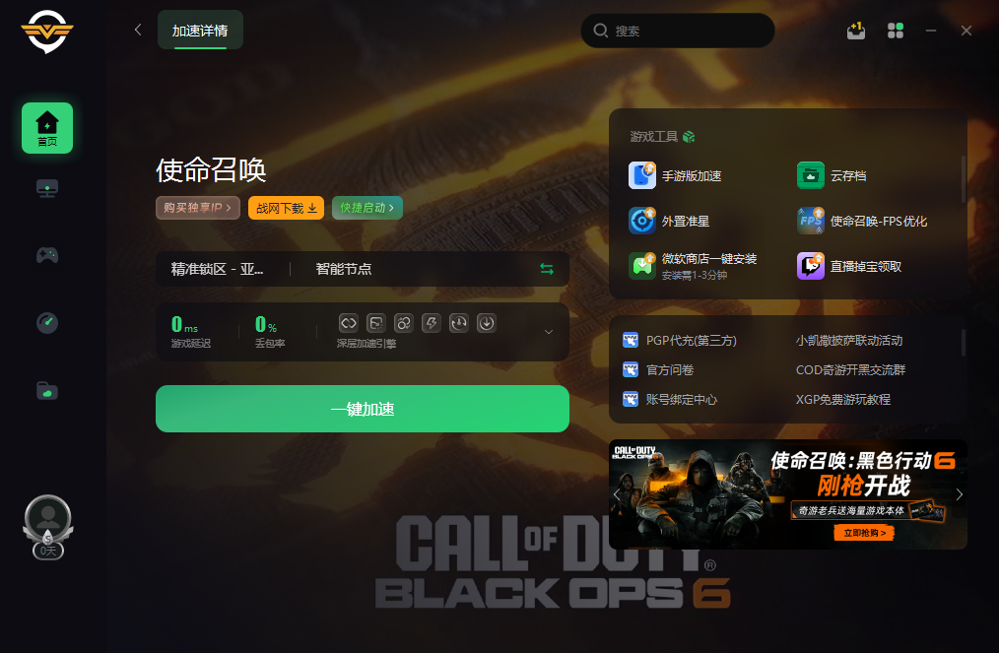
Task: Select the 加速详情 tab
Action: coord(200,30)
